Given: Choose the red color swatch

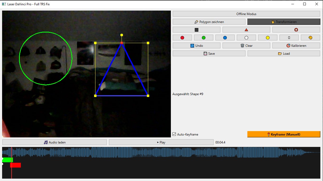Looking at the screenshot, I should (x=182, y=38).
